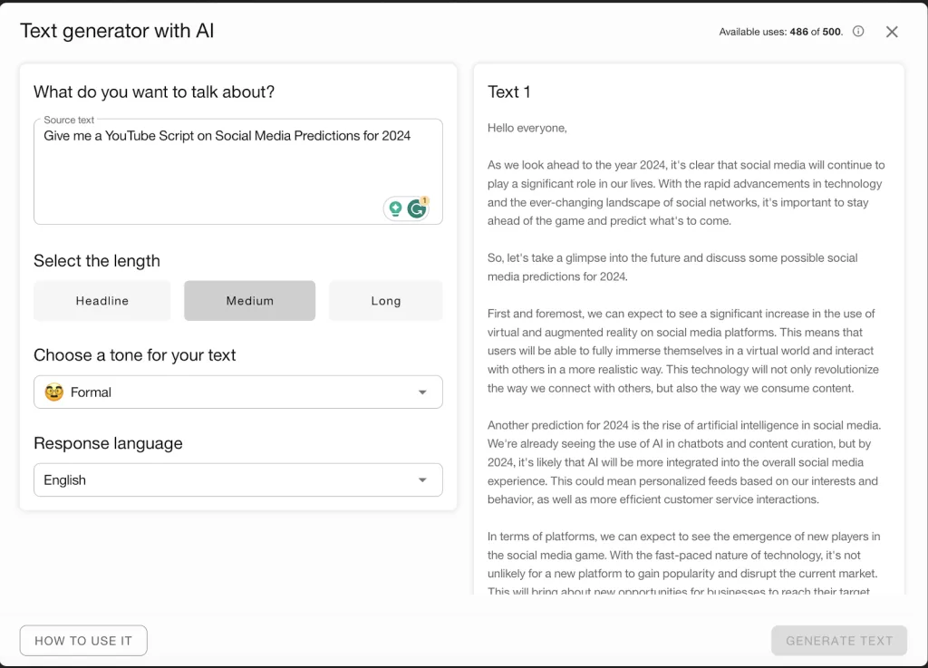
Task: Click the Grammarly notification badge showing 1
Action: coord(425,200)
